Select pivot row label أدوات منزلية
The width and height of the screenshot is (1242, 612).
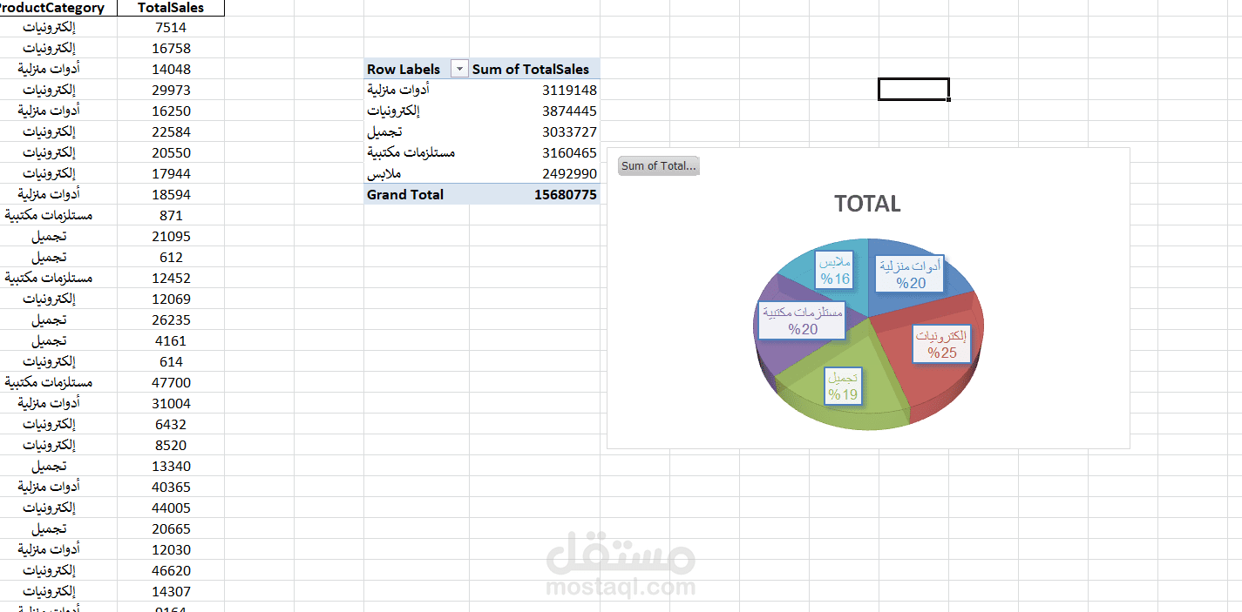417,90
